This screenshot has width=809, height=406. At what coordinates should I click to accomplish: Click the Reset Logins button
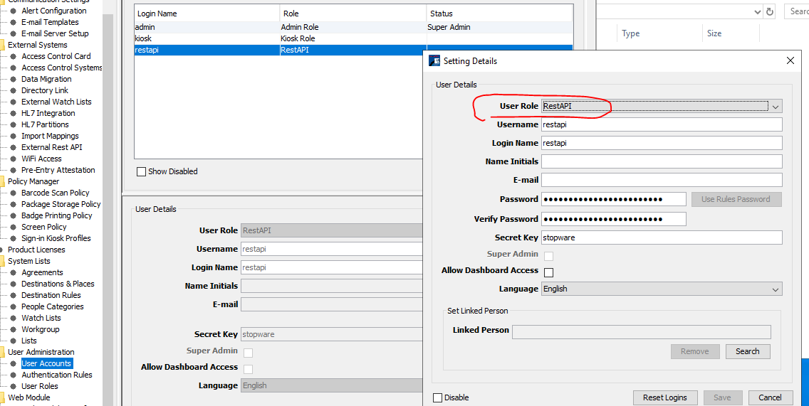pos(664,397)
